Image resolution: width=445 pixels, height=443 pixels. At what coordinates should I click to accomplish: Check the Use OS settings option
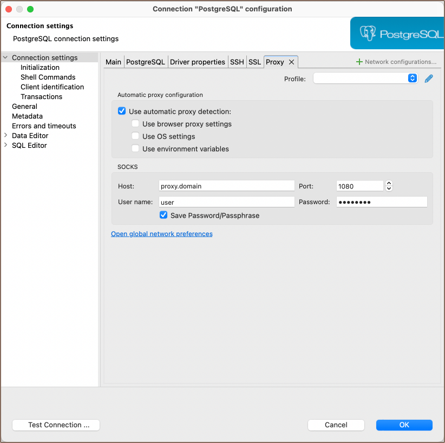point(135,136)
